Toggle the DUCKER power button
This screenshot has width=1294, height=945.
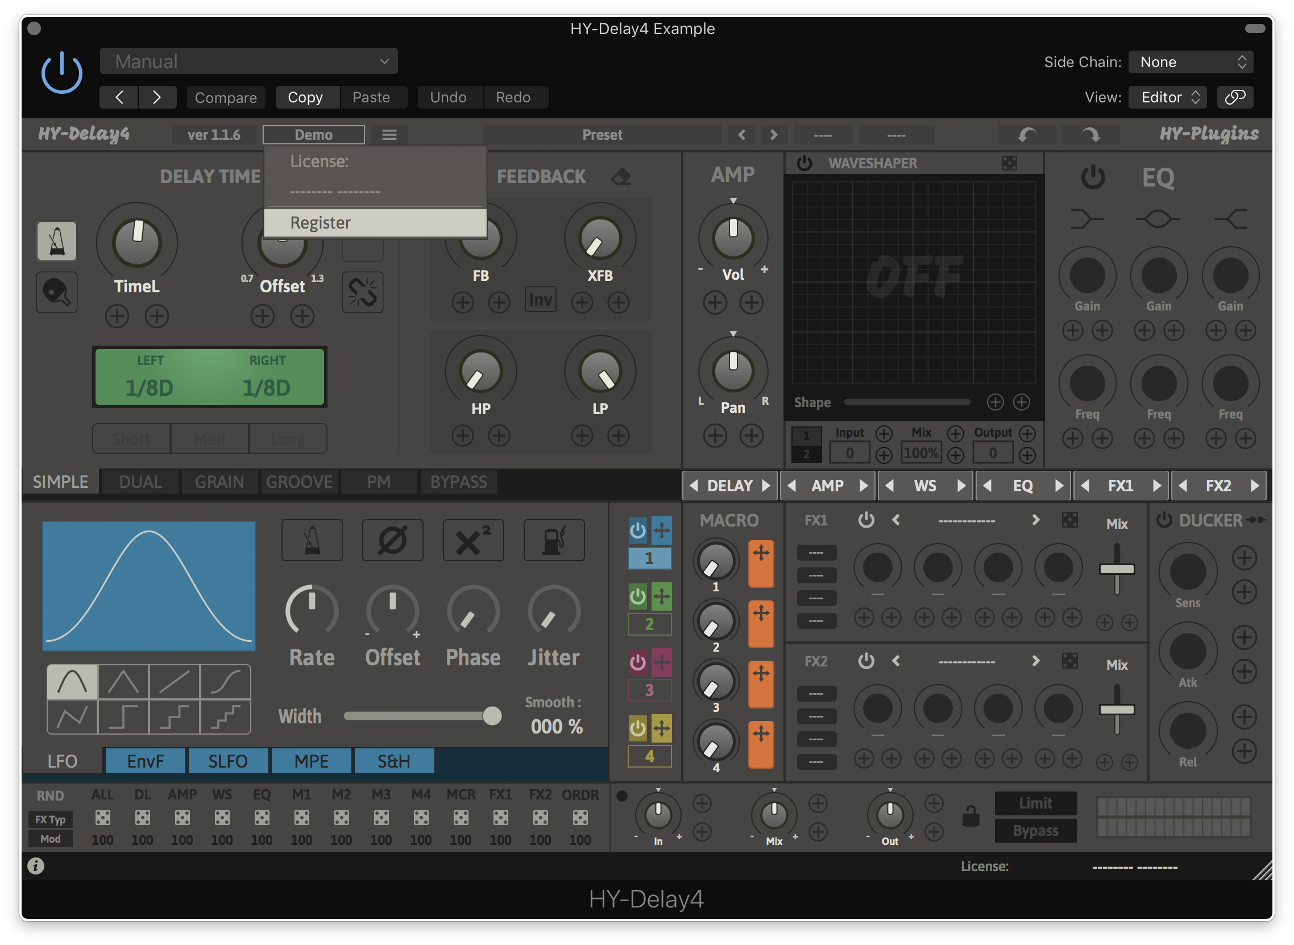tap(1164, 520)
